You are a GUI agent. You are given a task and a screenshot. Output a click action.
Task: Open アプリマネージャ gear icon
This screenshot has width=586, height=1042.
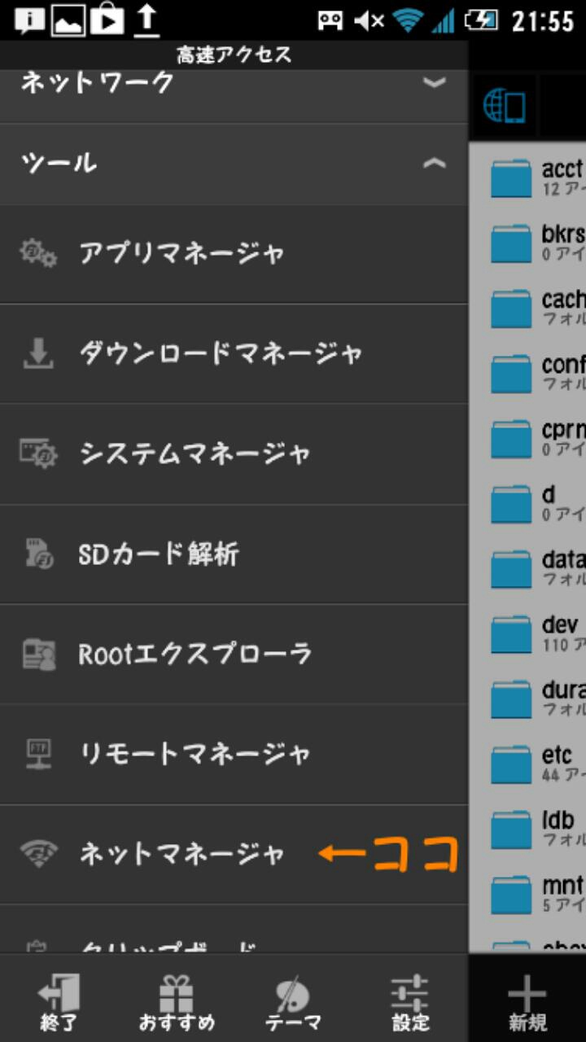point(38,253)
